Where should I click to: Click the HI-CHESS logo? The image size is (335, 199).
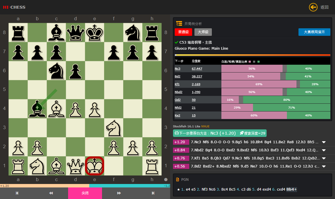pyautogui.click(x=14, y=7)
